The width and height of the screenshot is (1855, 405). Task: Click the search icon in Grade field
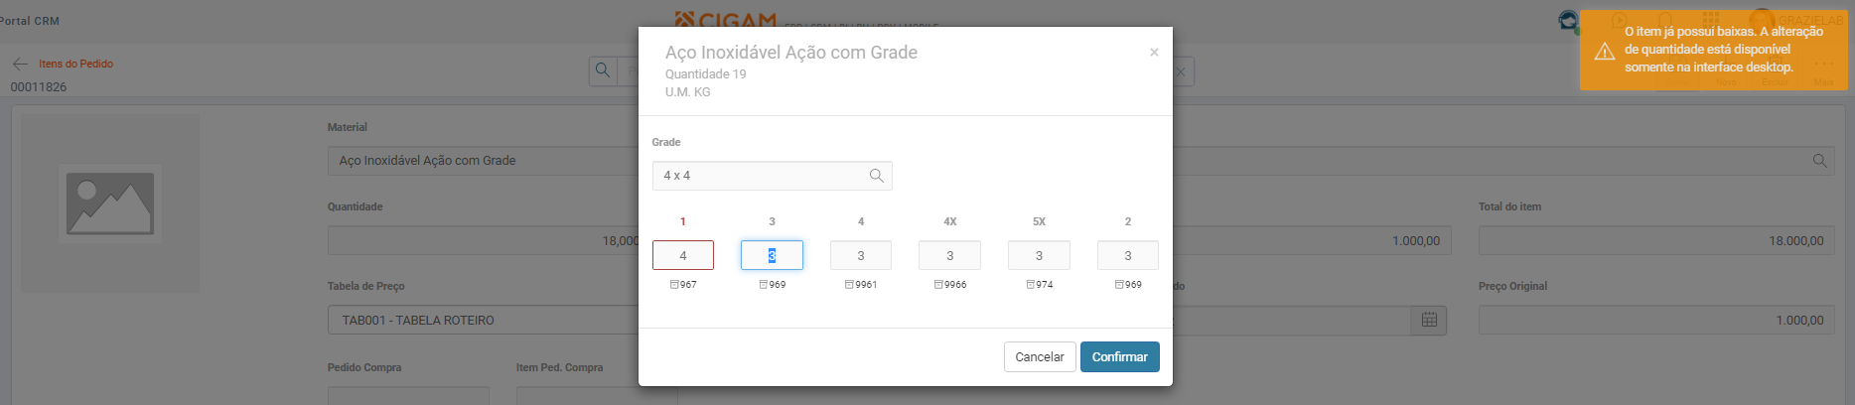point(876,176)
